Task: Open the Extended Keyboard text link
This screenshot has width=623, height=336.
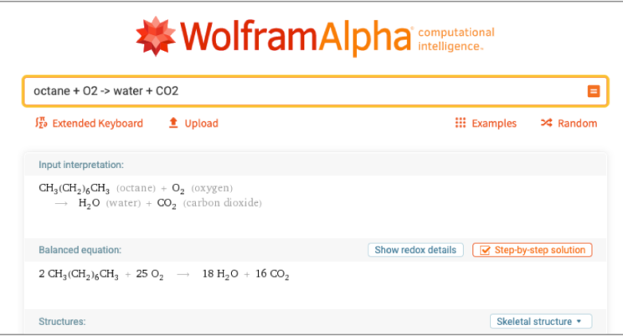Action: pos(97,124)
